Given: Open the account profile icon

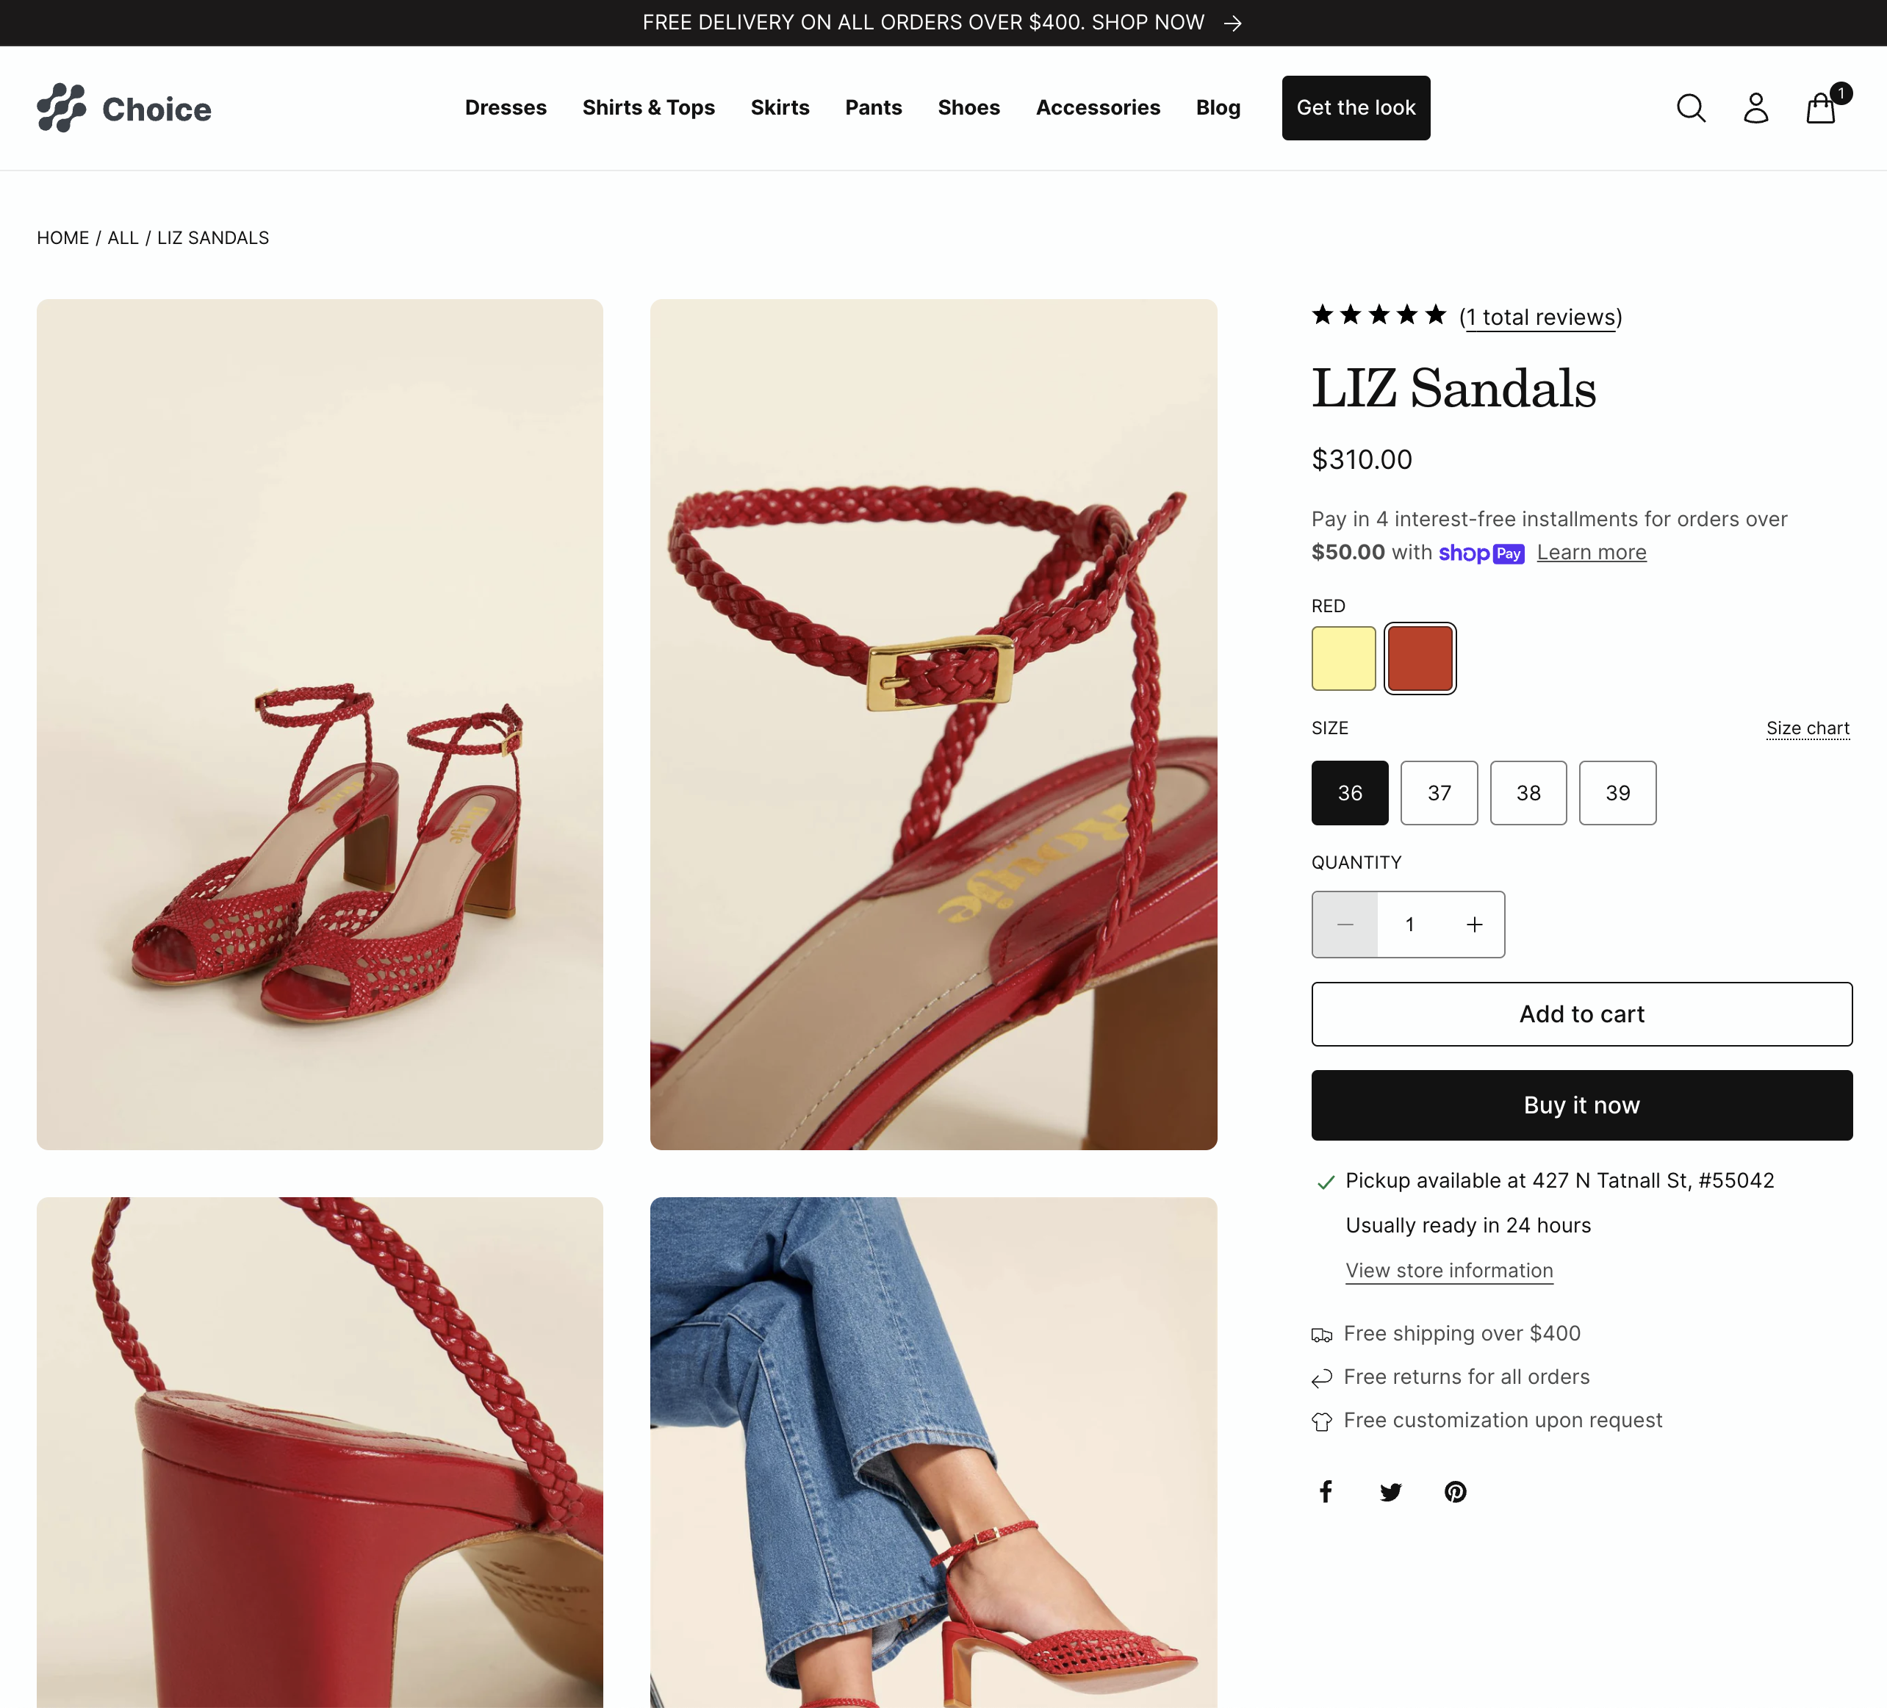Looking at the screenshot, I should pos(1756,109).
